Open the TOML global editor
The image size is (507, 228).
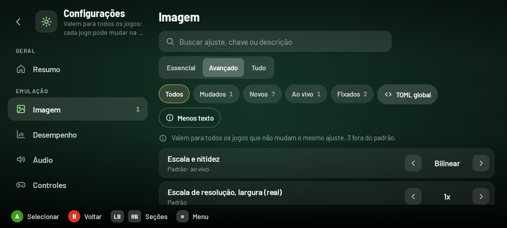[408, 94]
